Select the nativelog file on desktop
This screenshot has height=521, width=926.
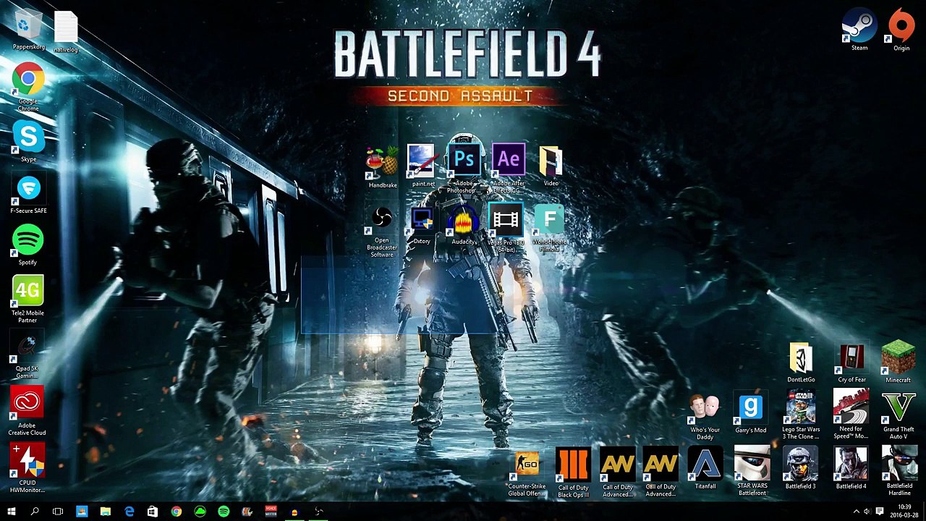(x=66, y=32)
